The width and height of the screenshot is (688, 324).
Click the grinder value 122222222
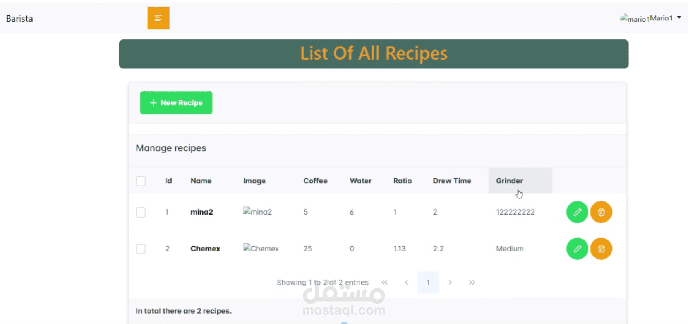(x=515, y=212)
